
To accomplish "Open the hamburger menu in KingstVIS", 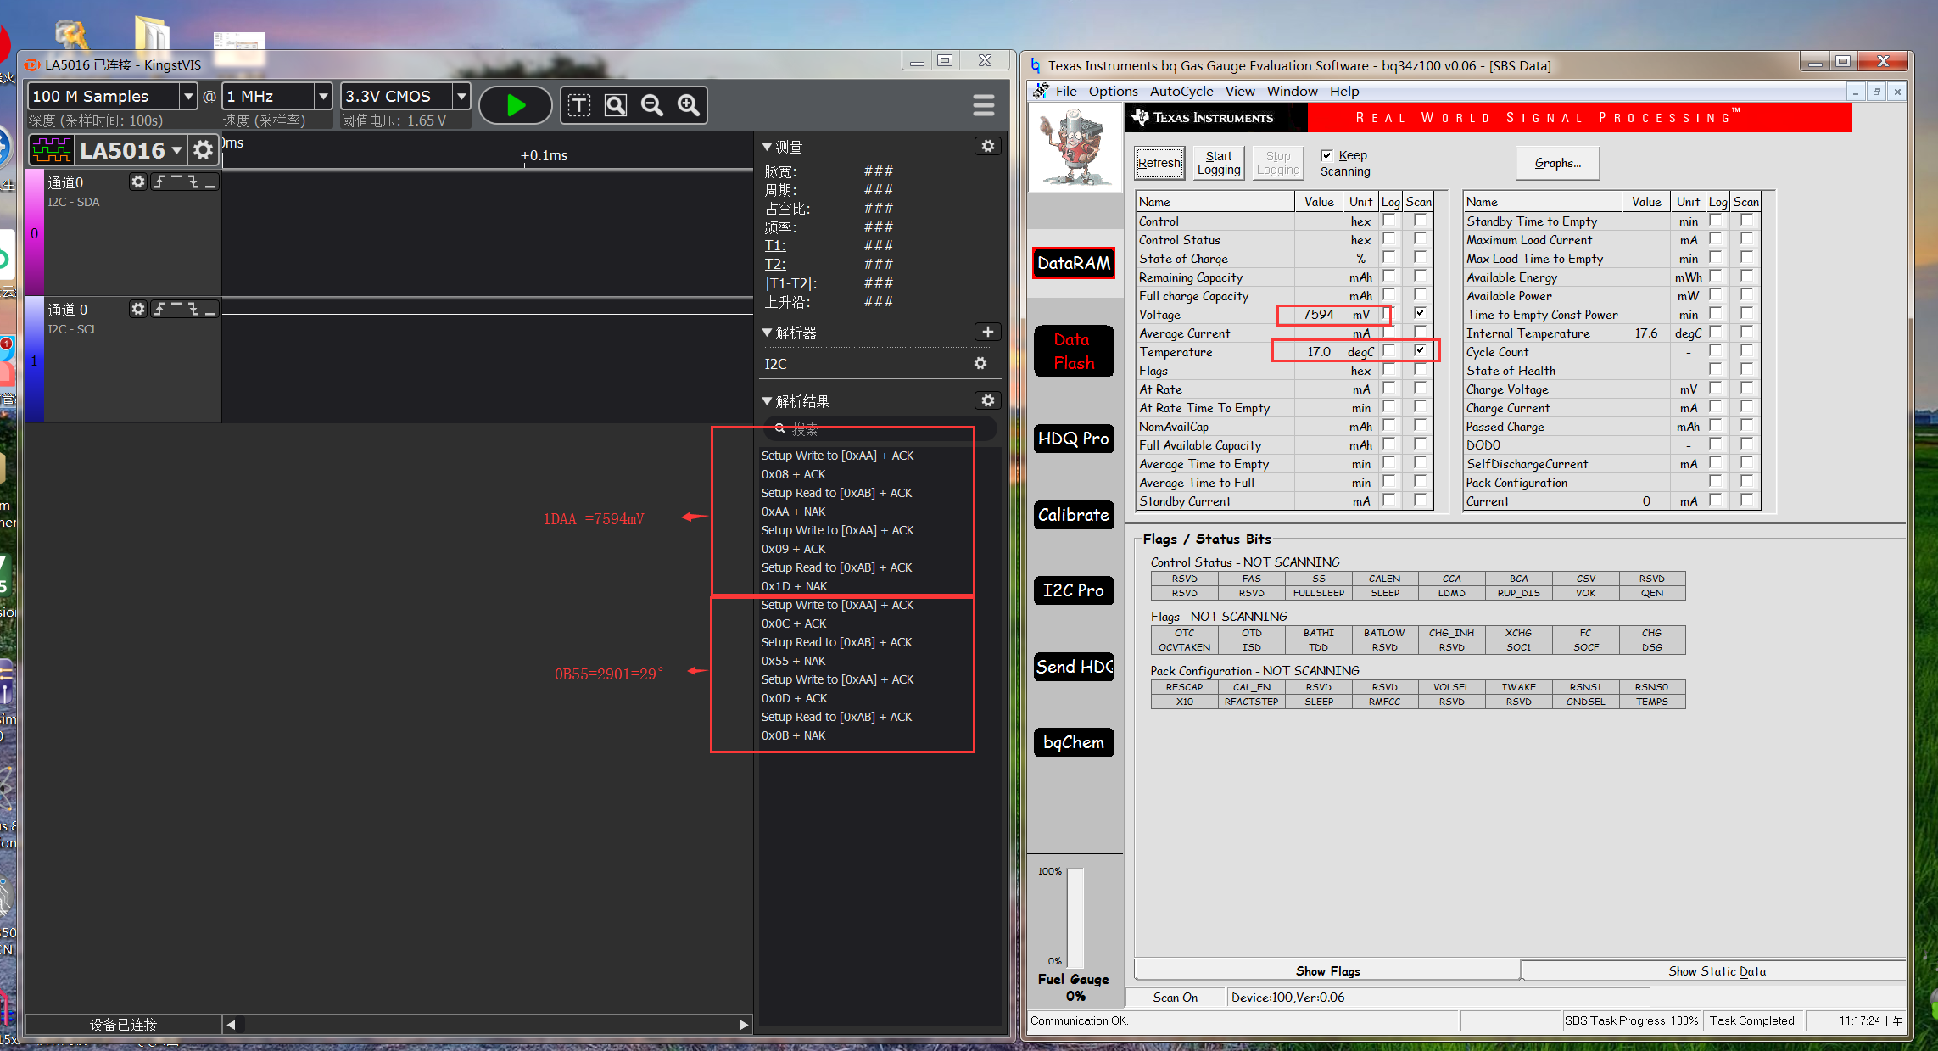I will (x=983, y=105).
